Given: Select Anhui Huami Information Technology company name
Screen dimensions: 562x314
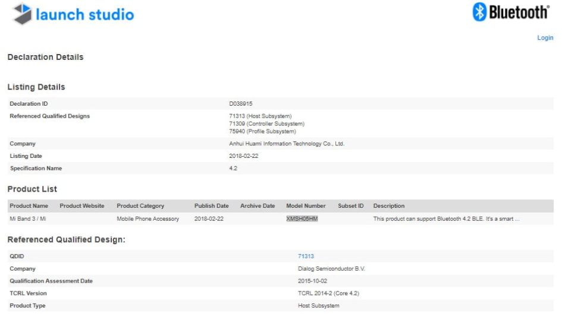Looking at the screenshot, I should coord(287,144).
